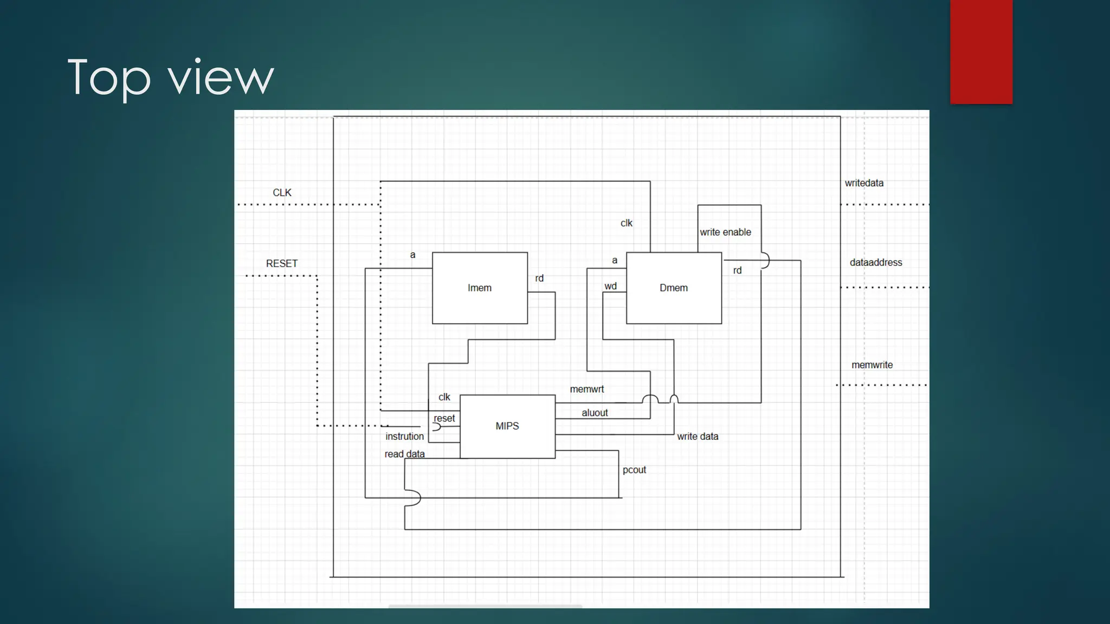Click the aluout signal label
The height and width of the screenshot is (624, 1110).
tap(595, 413)
